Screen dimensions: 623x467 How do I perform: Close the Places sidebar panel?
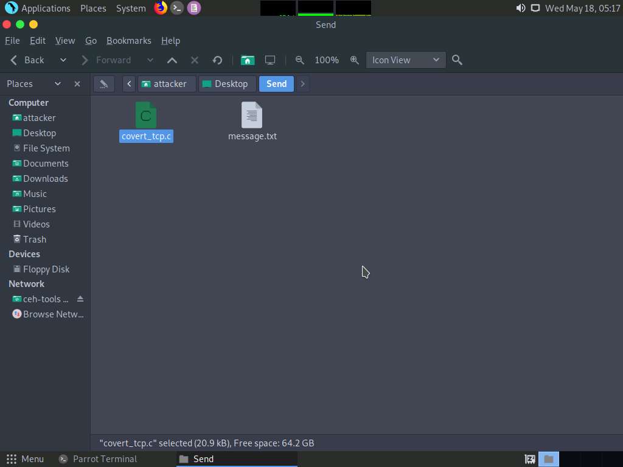[x=77, y=84]
